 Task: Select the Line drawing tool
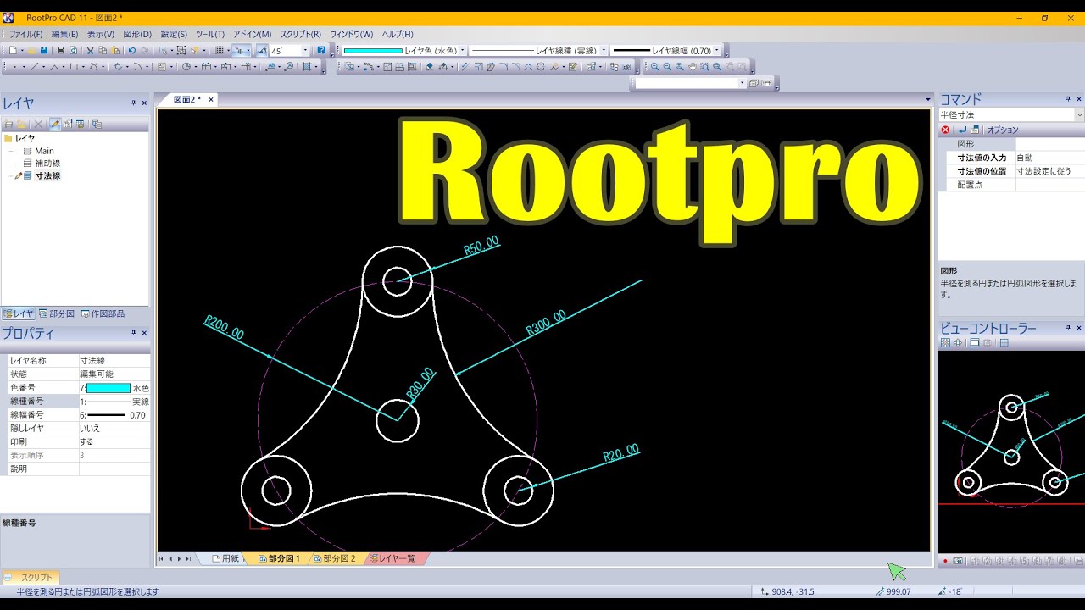click(x=35, y=67)
